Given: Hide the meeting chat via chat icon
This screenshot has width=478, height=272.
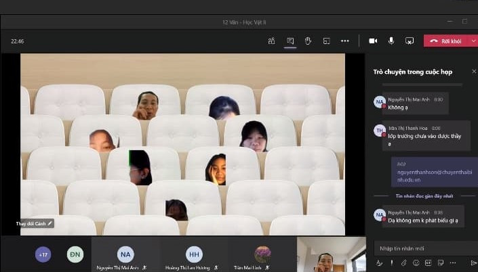Looking at the screenshot, I should (290, 41).
